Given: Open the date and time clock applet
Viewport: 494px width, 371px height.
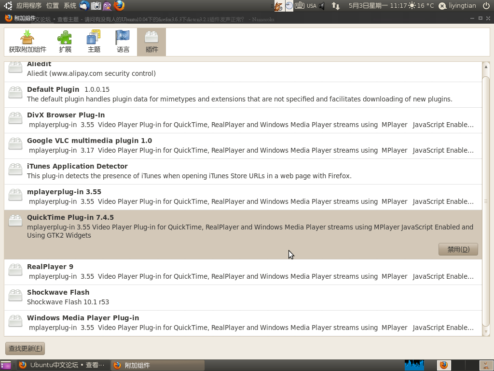Looking at the screenshot, I should click(x=377, y=6).
